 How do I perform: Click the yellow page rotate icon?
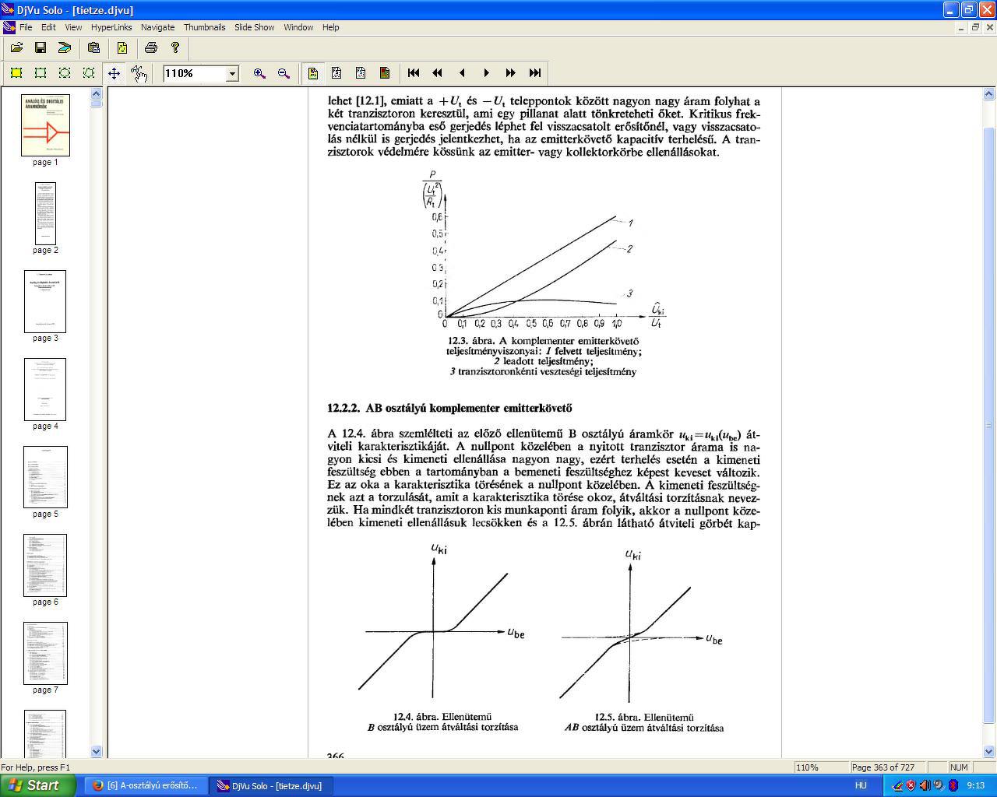(x=122, y=48)
